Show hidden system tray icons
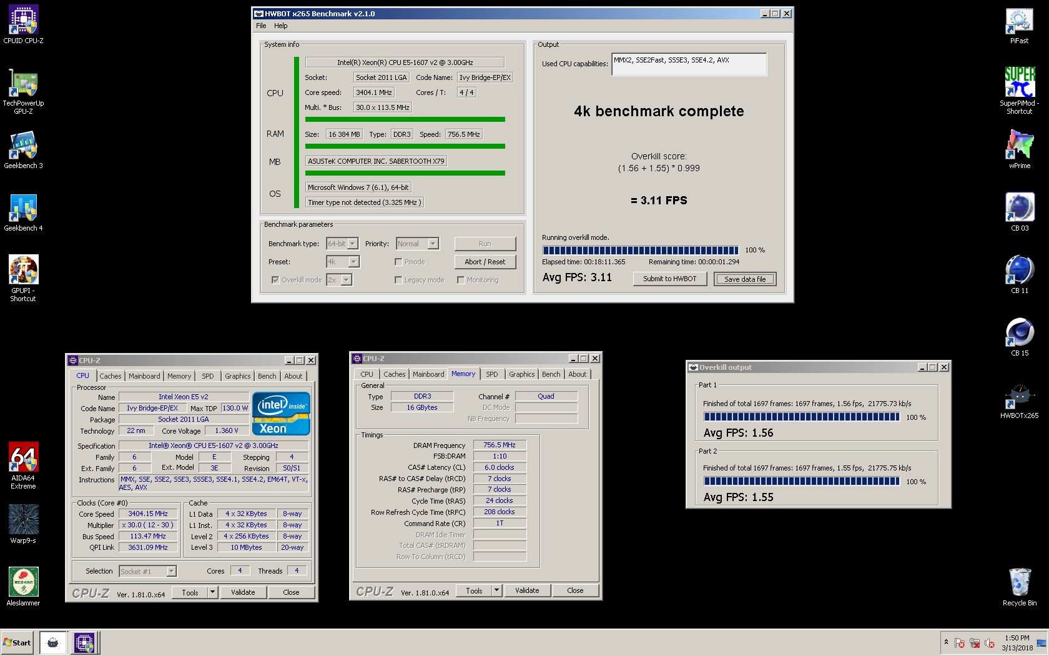 (x=946, y=642)
